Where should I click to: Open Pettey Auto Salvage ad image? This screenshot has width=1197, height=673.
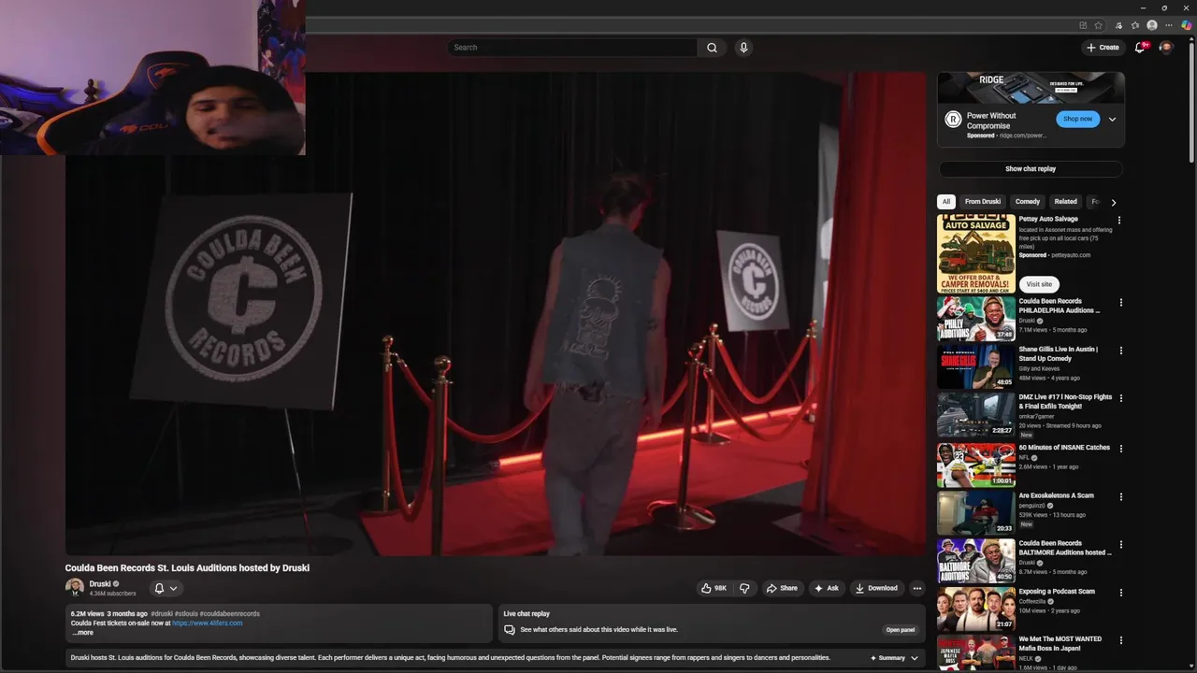pyautogui.click(x=976, y=253)
